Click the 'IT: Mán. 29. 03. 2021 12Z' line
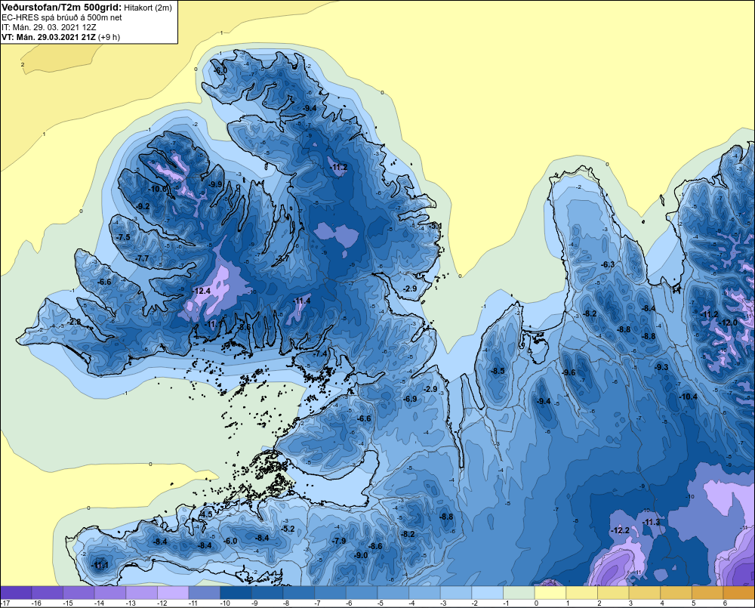Image resolution: width=755 pixels, height=608 pixels. [48, 27]
